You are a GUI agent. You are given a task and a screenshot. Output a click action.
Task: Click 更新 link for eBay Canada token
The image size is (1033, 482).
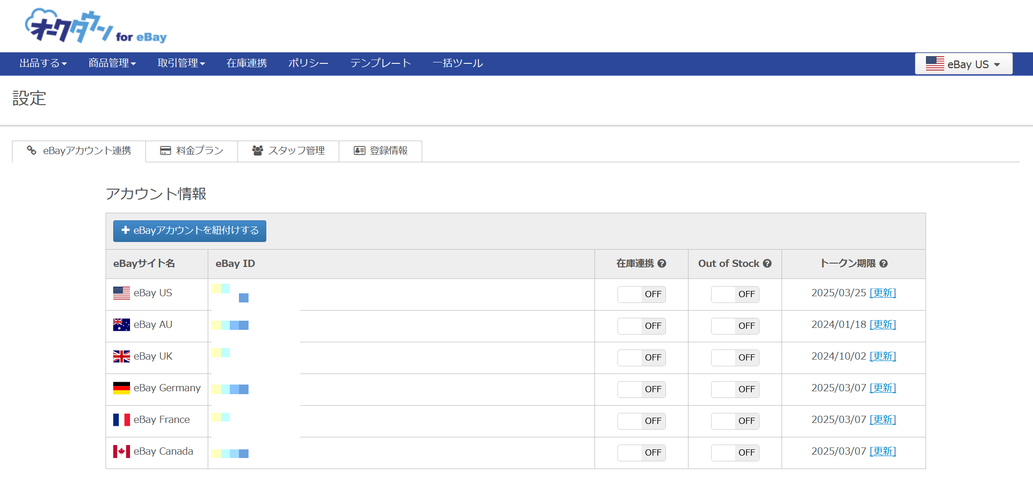tap(883, 451)
